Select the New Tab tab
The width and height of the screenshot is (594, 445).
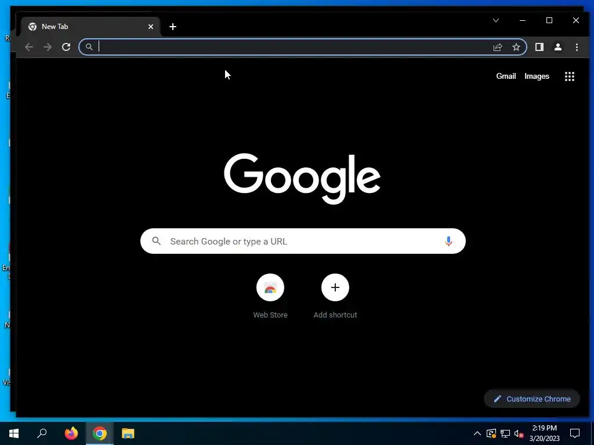point(90,27)
